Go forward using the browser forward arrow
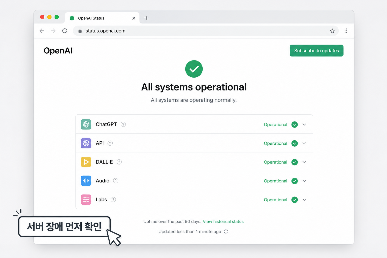Screen dimensions: 387x258 pos(53,31)
